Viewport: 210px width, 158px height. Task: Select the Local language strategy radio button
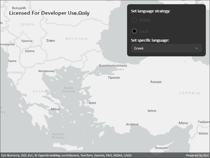(x=134, y=31)
